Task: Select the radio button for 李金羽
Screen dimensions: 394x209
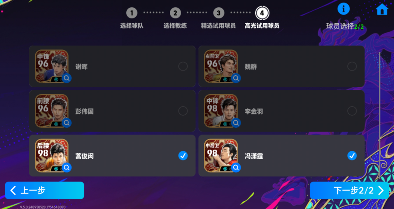Action: 352,111
